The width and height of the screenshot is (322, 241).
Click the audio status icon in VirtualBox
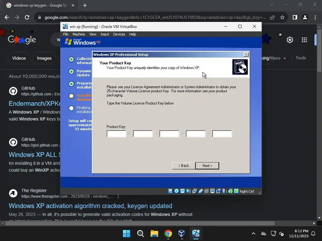click(188, 191)
